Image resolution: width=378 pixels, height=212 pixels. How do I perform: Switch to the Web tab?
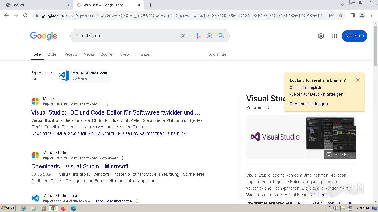tap(125, 54)
